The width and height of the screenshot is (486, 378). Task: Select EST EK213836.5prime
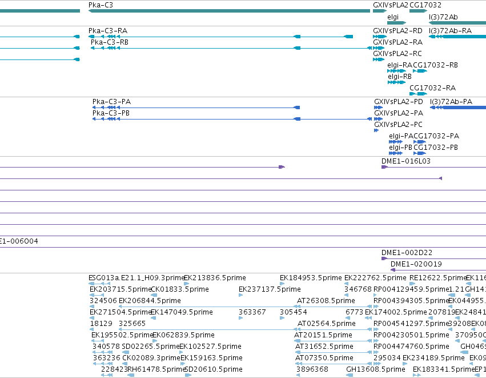point(187,284)
